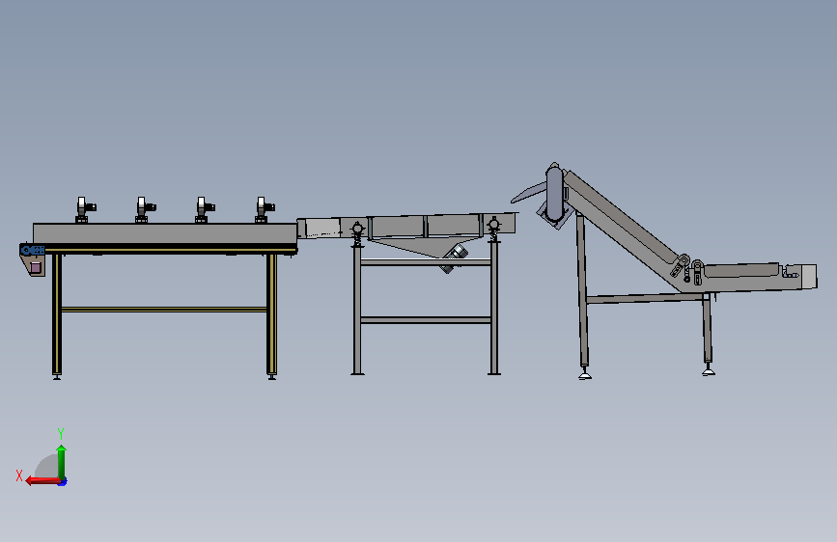Screen dimensions: 837x542
Task: Select the upper crossbar of the feeder stand
Action: (x=426, y=262)
